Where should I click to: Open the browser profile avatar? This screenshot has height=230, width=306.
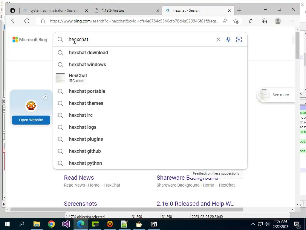pyautogui.click(x=278, y=21)
